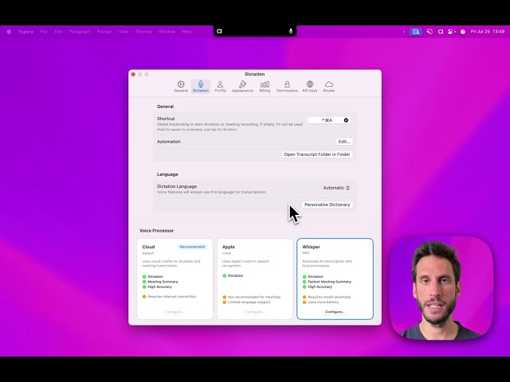
Task: Click the menu bar icon left of Control Center
Action: [441, 32]
